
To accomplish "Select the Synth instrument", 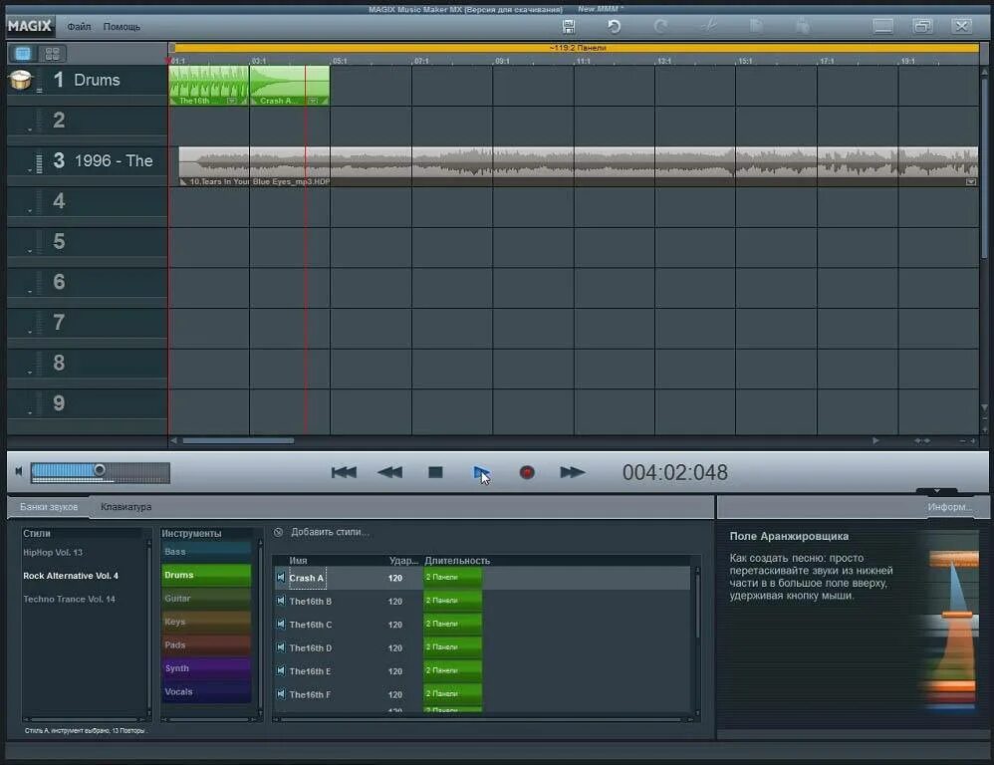I will pos(206,668).
